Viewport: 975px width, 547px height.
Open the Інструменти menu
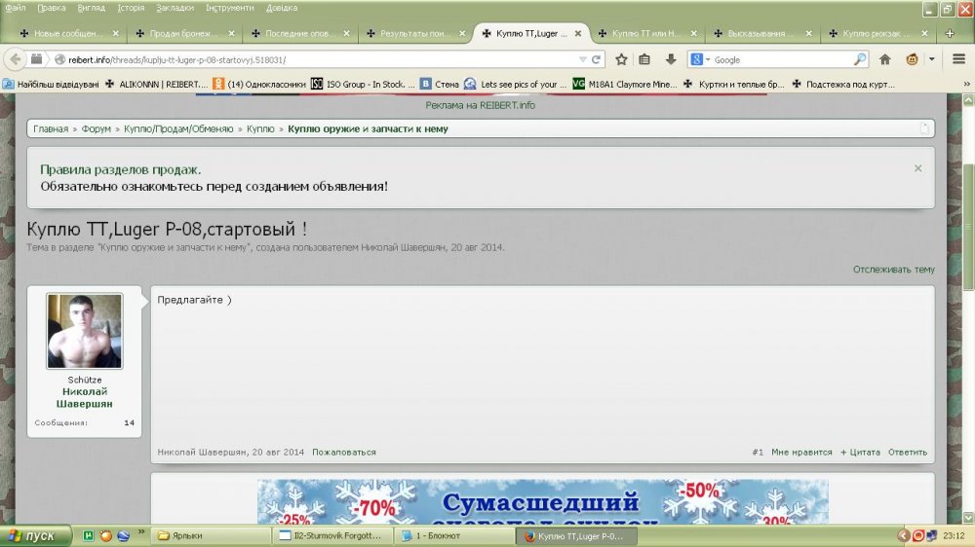[x=229, y=8]
